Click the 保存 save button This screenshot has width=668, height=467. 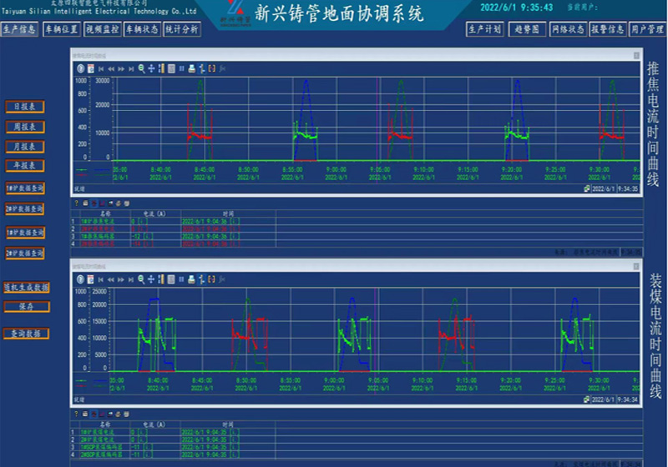[x=26, y=307]
